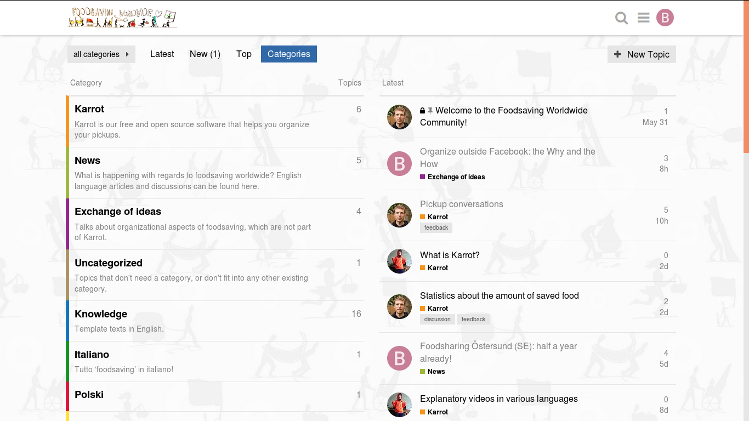Image resolution: width=749 pixels, height=421 pixels.
Task: Click Karrot category description text
Action: point(192,130)
